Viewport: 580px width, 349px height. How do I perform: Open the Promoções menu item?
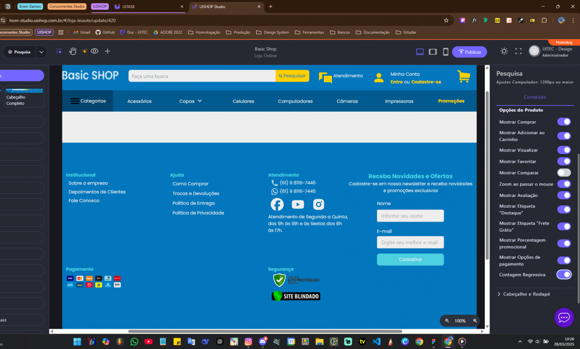tap(451, 101)
